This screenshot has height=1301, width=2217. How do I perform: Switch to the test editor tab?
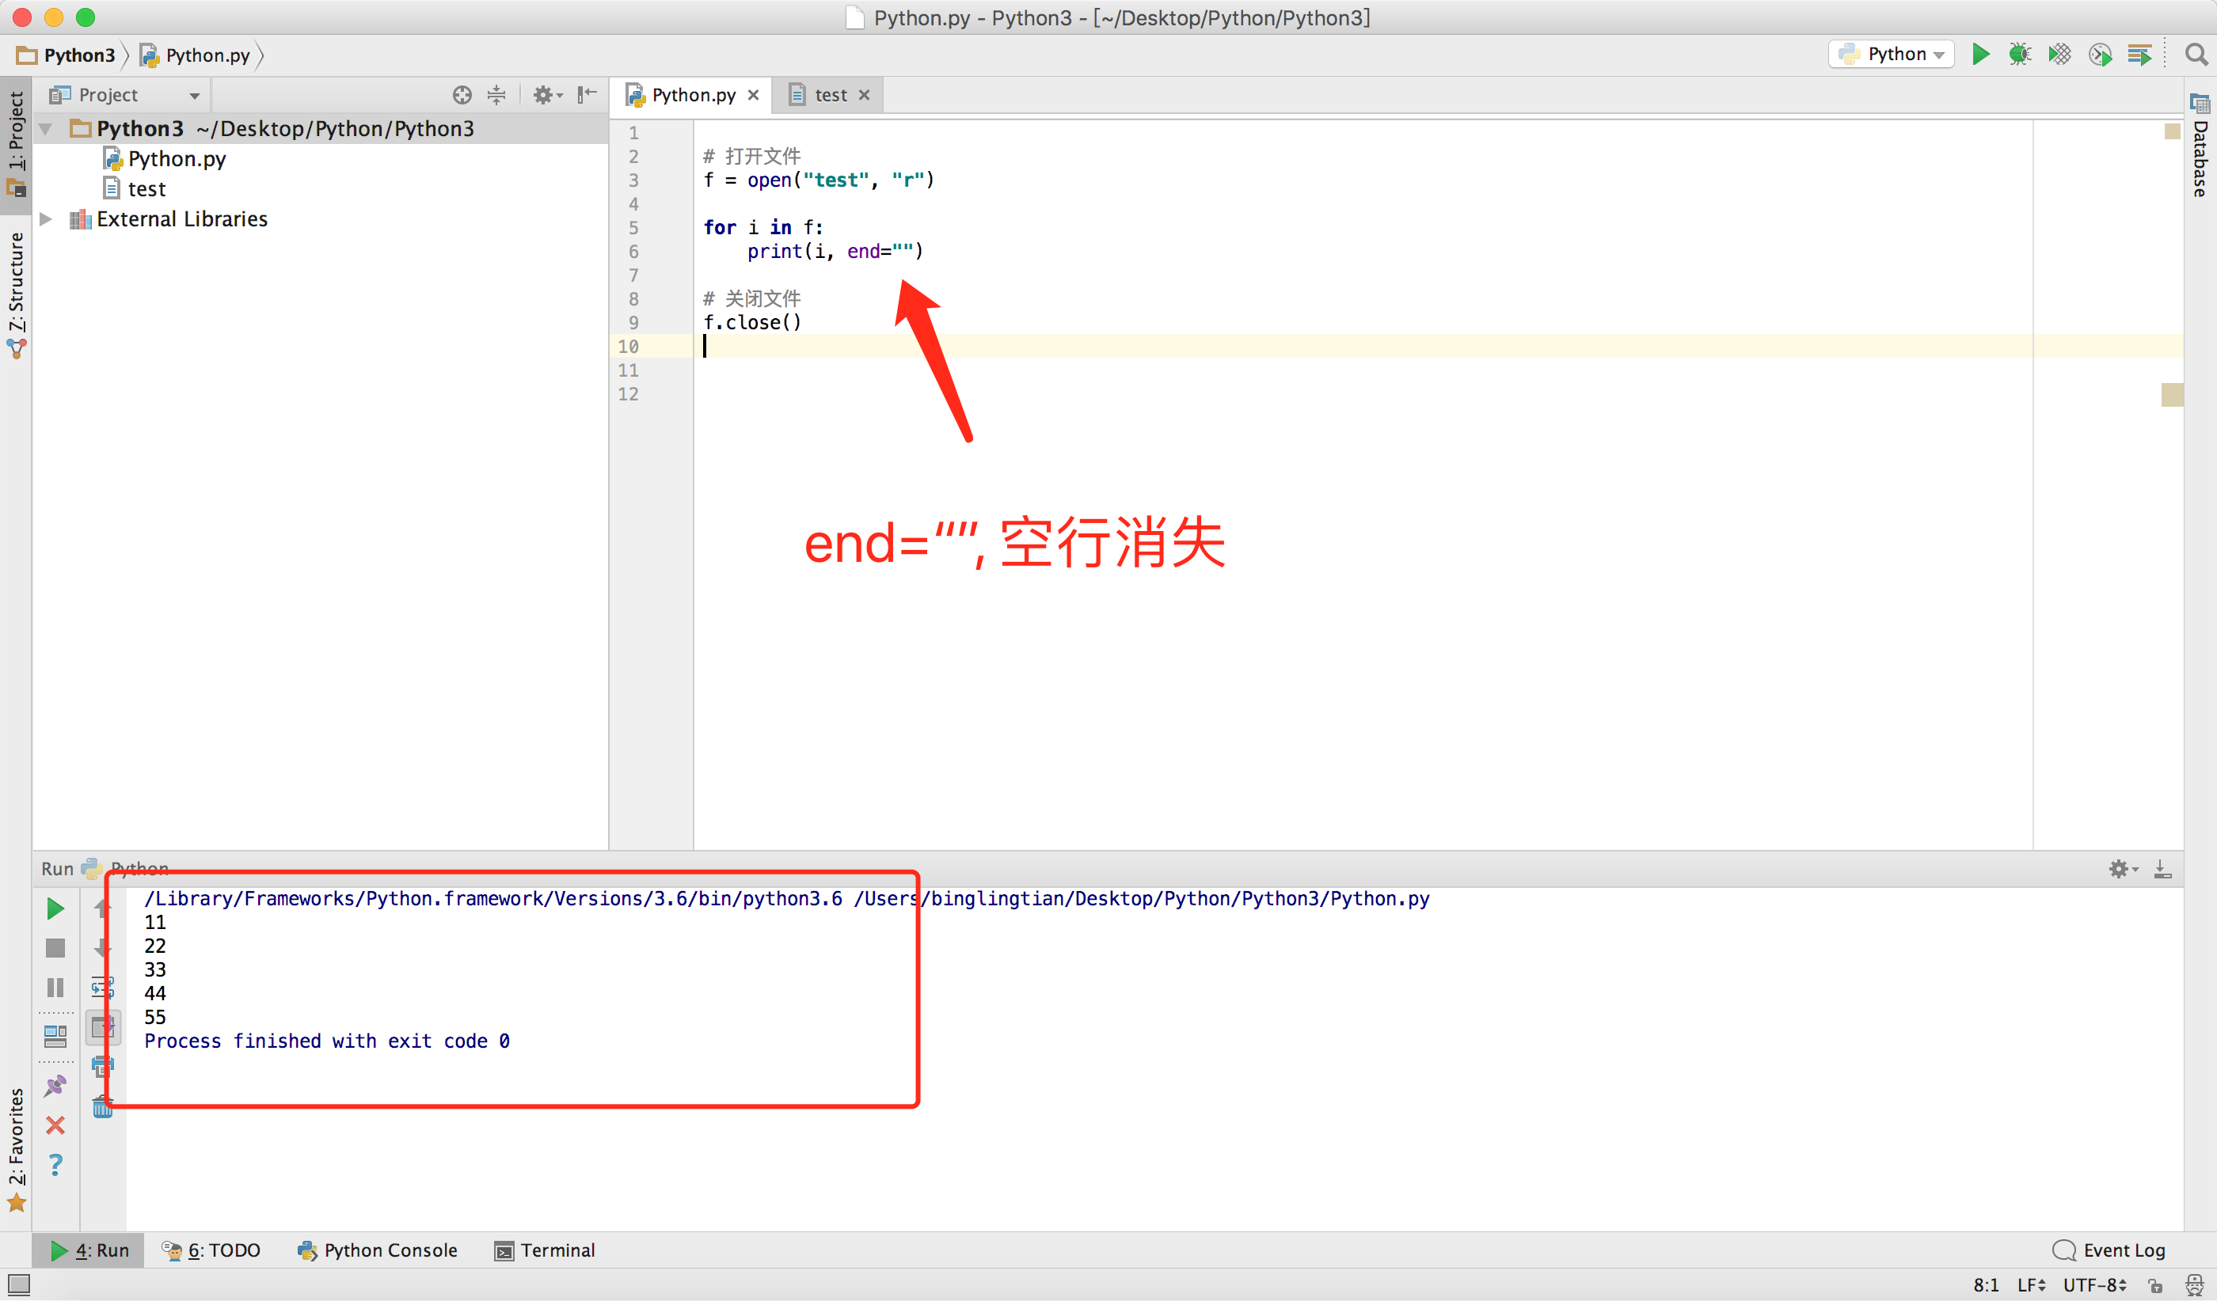[x=830, y=95]
